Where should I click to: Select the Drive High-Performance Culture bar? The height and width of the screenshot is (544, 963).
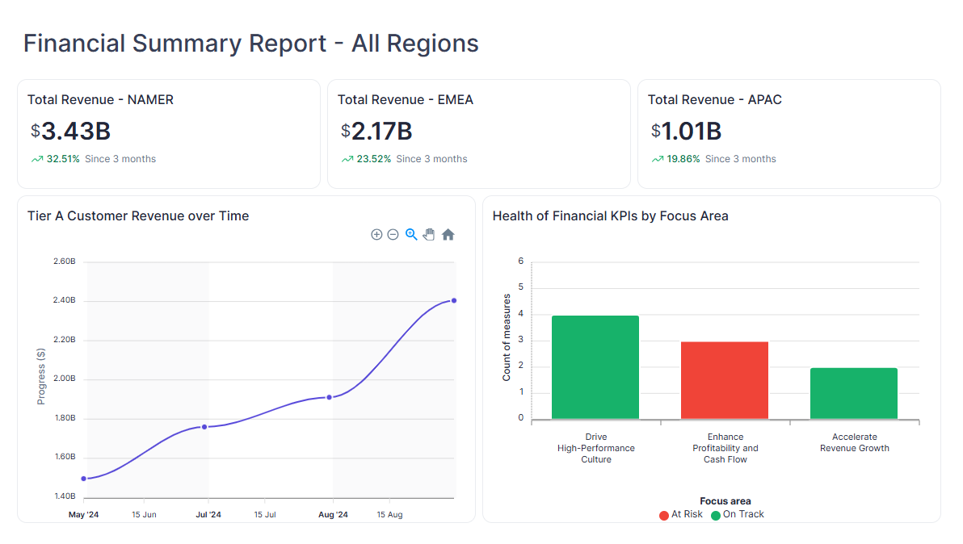(595, 367)
